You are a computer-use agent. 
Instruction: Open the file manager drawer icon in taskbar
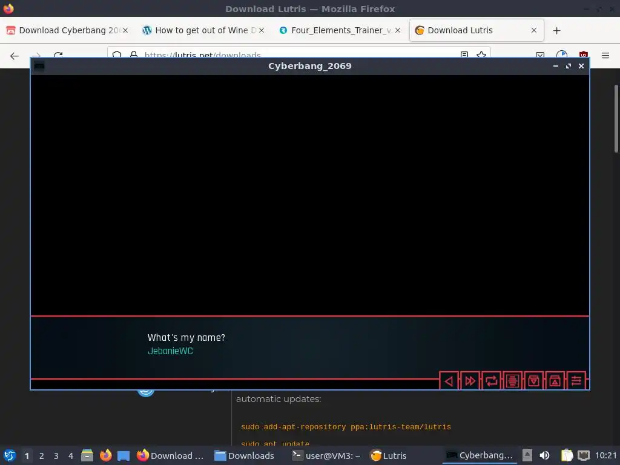pyautogui.click(x=87, y=455)
